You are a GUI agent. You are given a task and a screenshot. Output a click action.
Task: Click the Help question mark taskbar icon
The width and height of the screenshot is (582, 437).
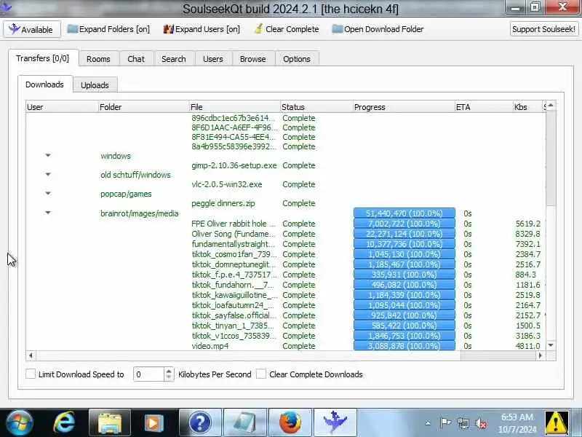(x=199, y=422)
